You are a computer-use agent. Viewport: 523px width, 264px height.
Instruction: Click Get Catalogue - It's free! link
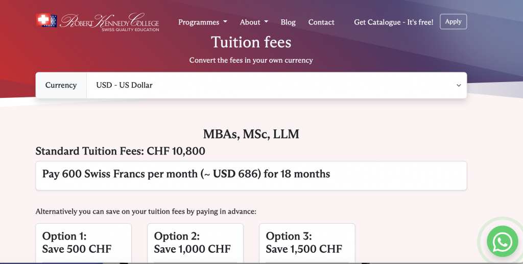pyautogui.click(x=394, y=22)
